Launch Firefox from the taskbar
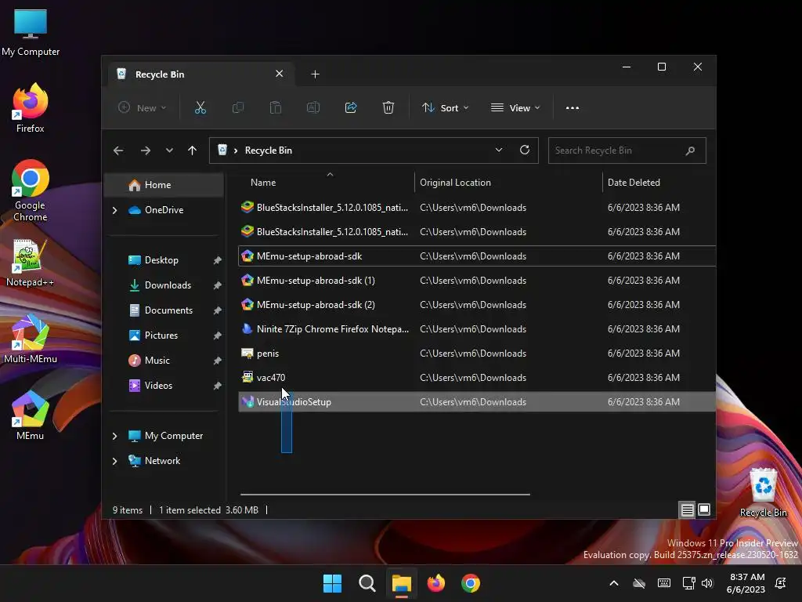This screenshot has height=602, width=802. (435, 583)
